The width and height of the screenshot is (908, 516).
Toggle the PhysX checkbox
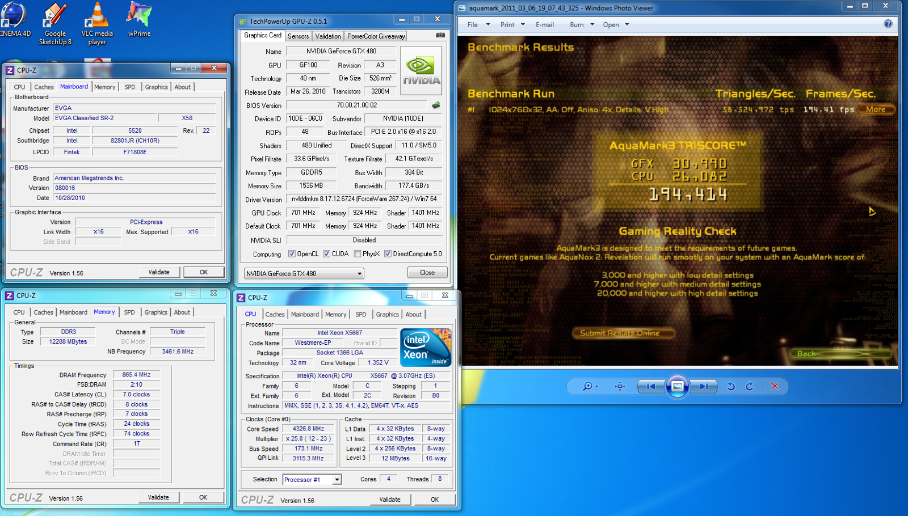[358, 254]
